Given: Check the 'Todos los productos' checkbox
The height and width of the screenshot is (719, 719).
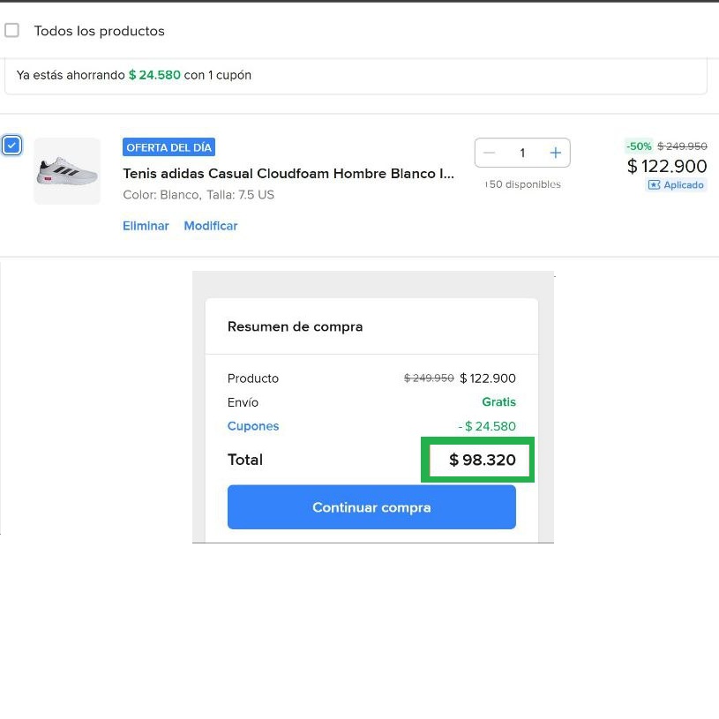Looking at the screenshot, I should coord(11,31).
